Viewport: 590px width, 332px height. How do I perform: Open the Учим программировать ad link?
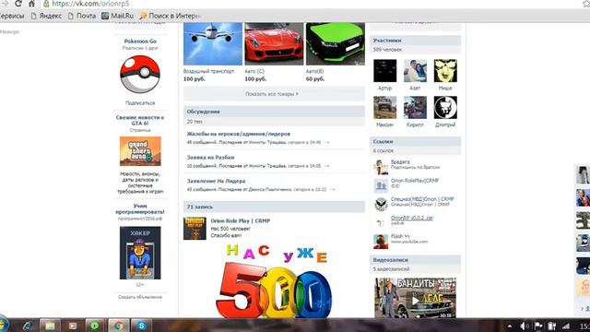tap(140, 208)
